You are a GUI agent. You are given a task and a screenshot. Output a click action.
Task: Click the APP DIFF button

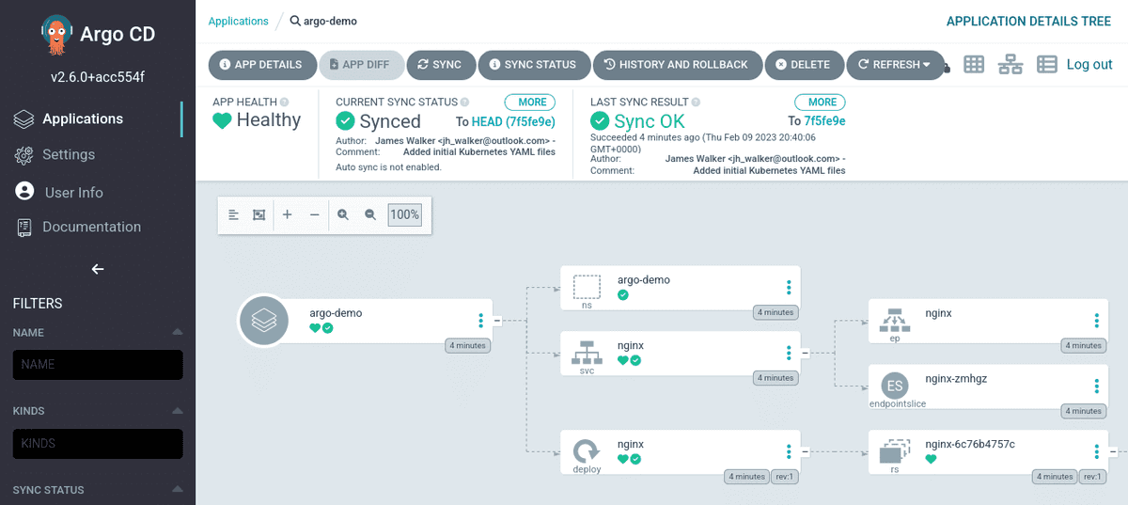tap(361, 65)
